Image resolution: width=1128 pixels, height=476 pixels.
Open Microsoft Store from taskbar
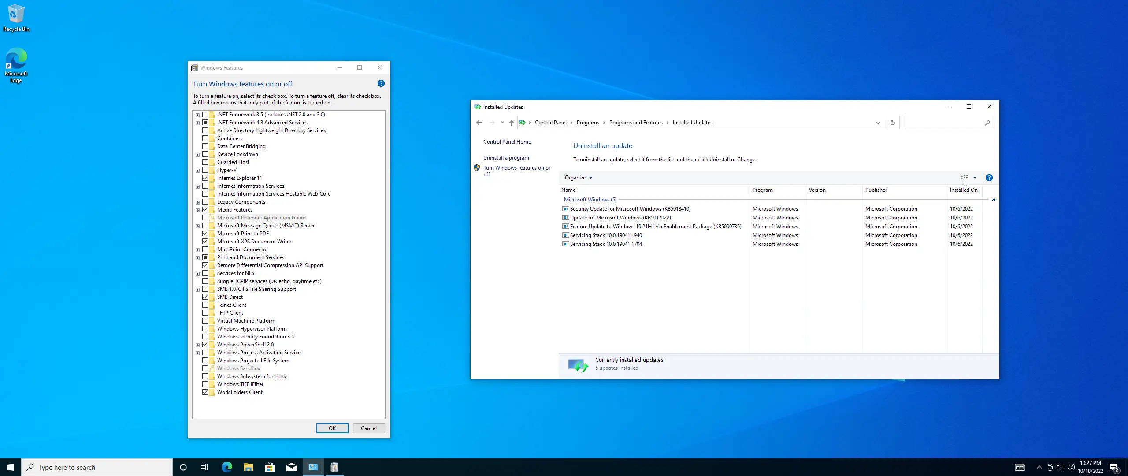pos(270,467)
